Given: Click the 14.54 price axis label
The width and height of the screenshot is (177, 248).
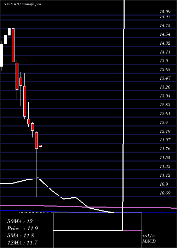Looking at the screenshot, I should pyautogui.click(x=165, y=34).
